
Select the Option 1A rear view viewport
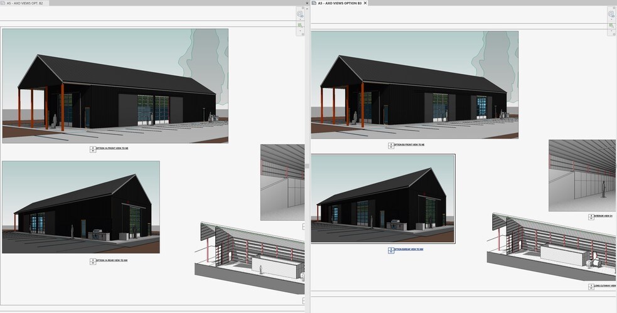pos(80,207)
